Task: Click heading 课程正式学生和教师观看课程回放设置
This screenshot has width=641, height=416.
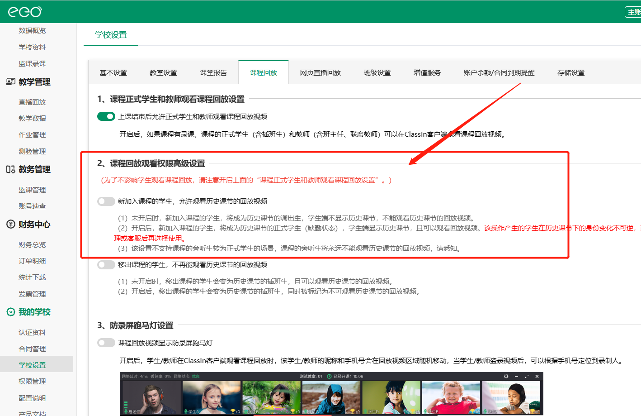Action: pyautogui.click(x=177, y=99)
